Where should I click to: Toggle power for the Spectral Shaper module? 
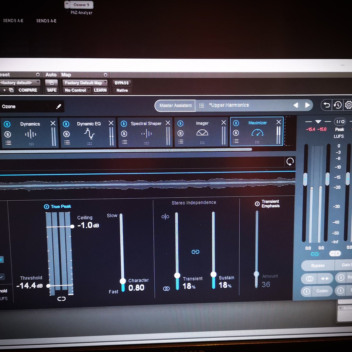tap(124, 123)
